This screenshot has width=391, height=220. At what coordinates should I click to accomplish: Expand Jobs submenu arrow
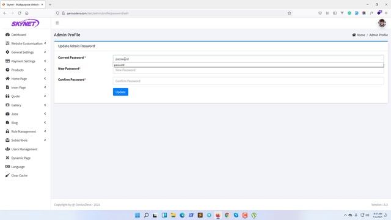pyautogui.click(x=45, y=114)
